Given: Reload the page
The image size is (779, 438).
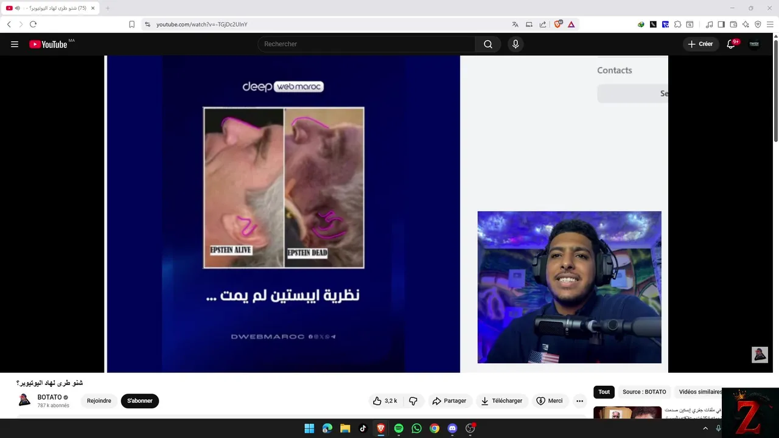Looking at the screenshot, I should pyautogui.click(x=33, y=24).
